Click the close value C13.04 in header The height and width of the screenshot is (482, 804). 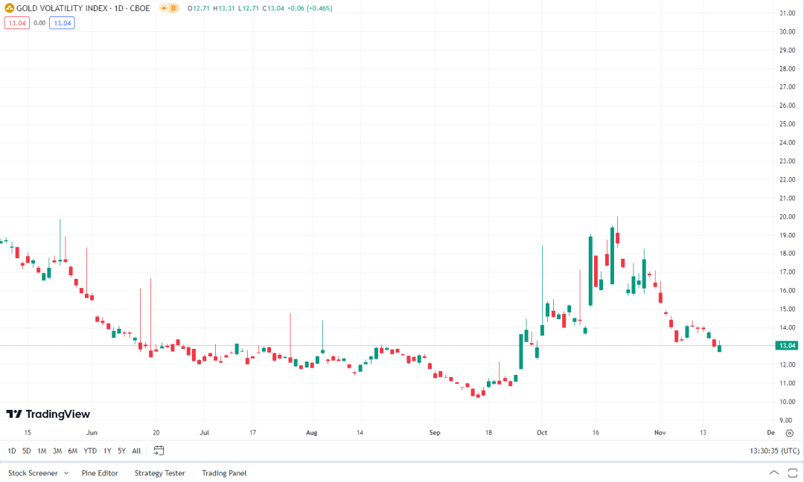click(273, 8)
